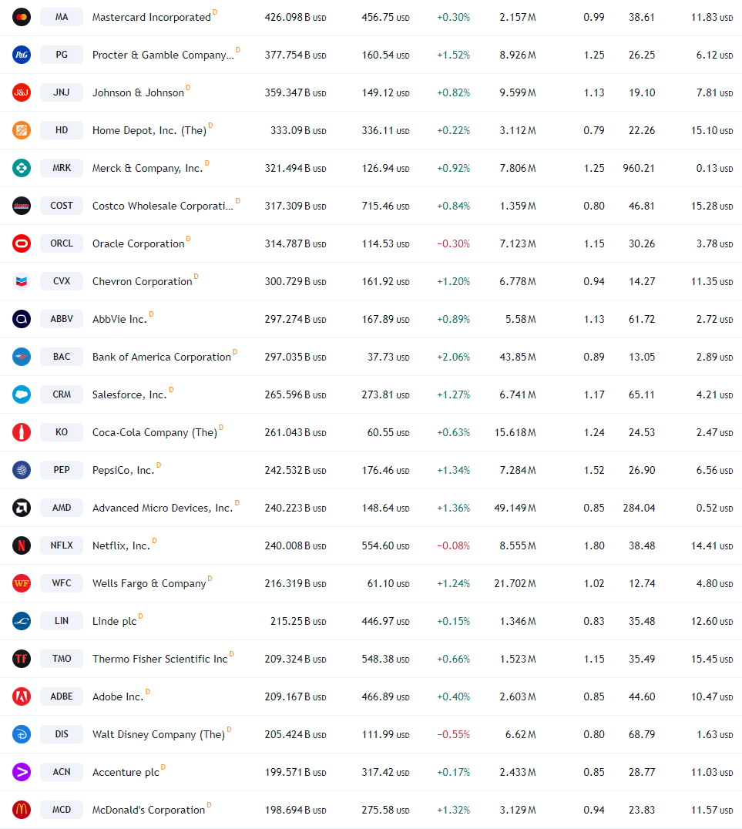
Task: Click Disney change value −0.55%
Action: (x=453, y=734)
